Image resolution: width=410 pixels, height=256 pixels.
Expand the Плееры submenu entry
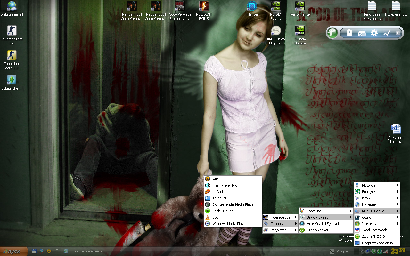pos(280,224)
